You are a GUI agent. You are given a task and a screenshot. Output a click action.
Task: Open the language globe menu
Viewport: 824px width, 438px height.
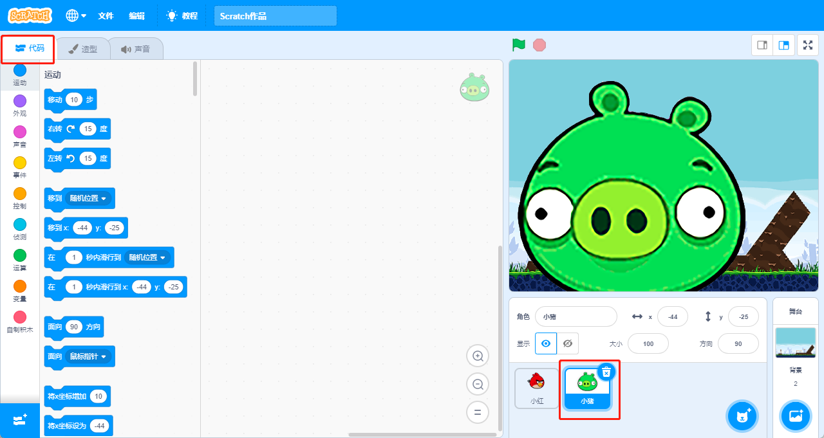click(x=76, y=15)
